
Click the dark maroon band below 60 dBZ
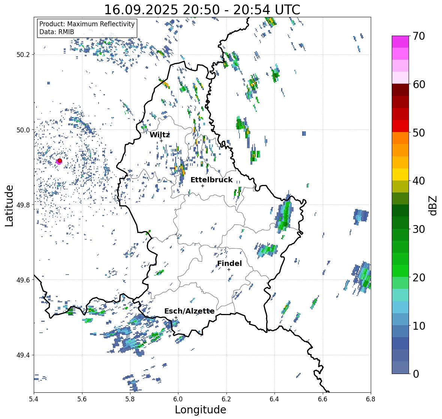(x=400, y=90)
